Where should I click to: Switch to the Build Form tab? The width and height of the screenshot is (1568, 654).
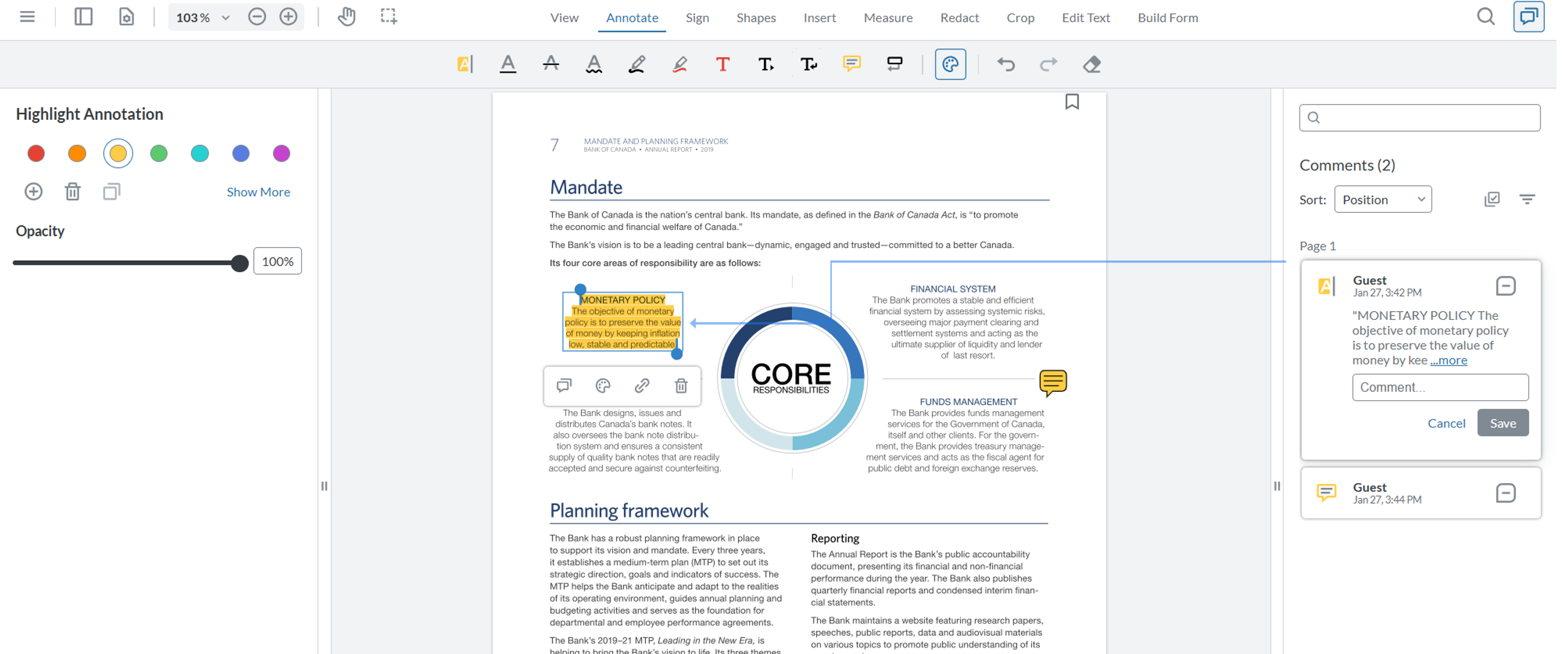(x=1167, y=18)
